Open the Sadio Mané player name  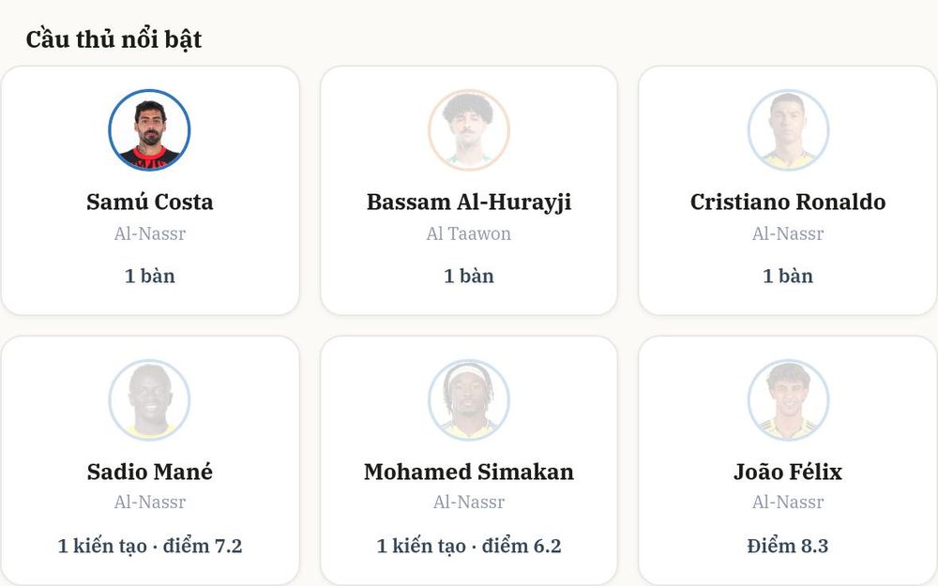click(x=149, y=472)
